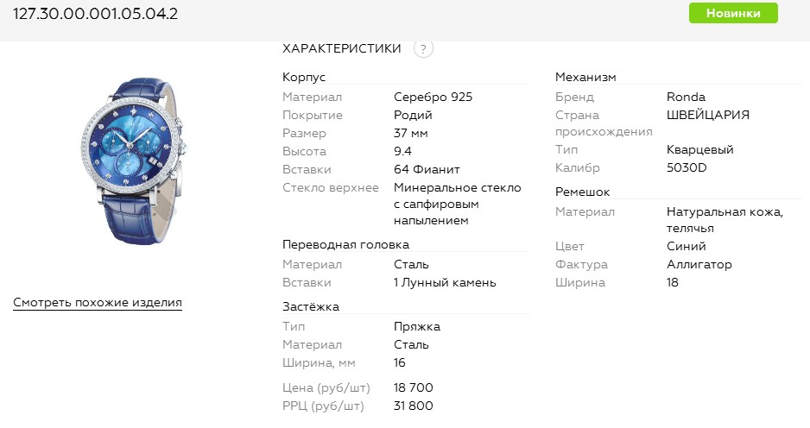This screenshot has height=428, width=810.
Task: Select the article number 127.30.00.001.05.04.2
Action: click(x=96, y=14)
